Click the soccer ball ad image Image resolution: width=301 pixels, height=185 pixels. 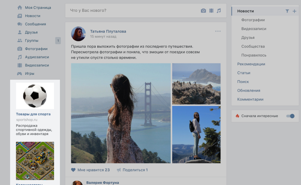click(35, 96)
